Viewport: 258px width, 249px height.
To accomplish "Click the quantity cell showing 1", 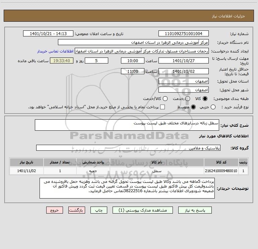I will point(60,171).
